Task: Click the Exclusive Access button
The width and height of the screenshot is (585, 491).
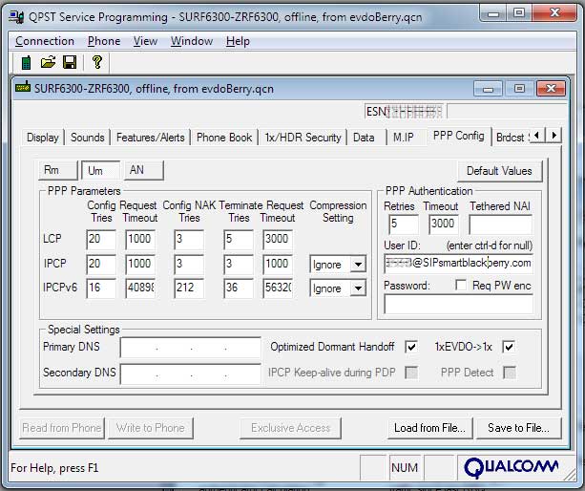Action: tap(291, 428)
